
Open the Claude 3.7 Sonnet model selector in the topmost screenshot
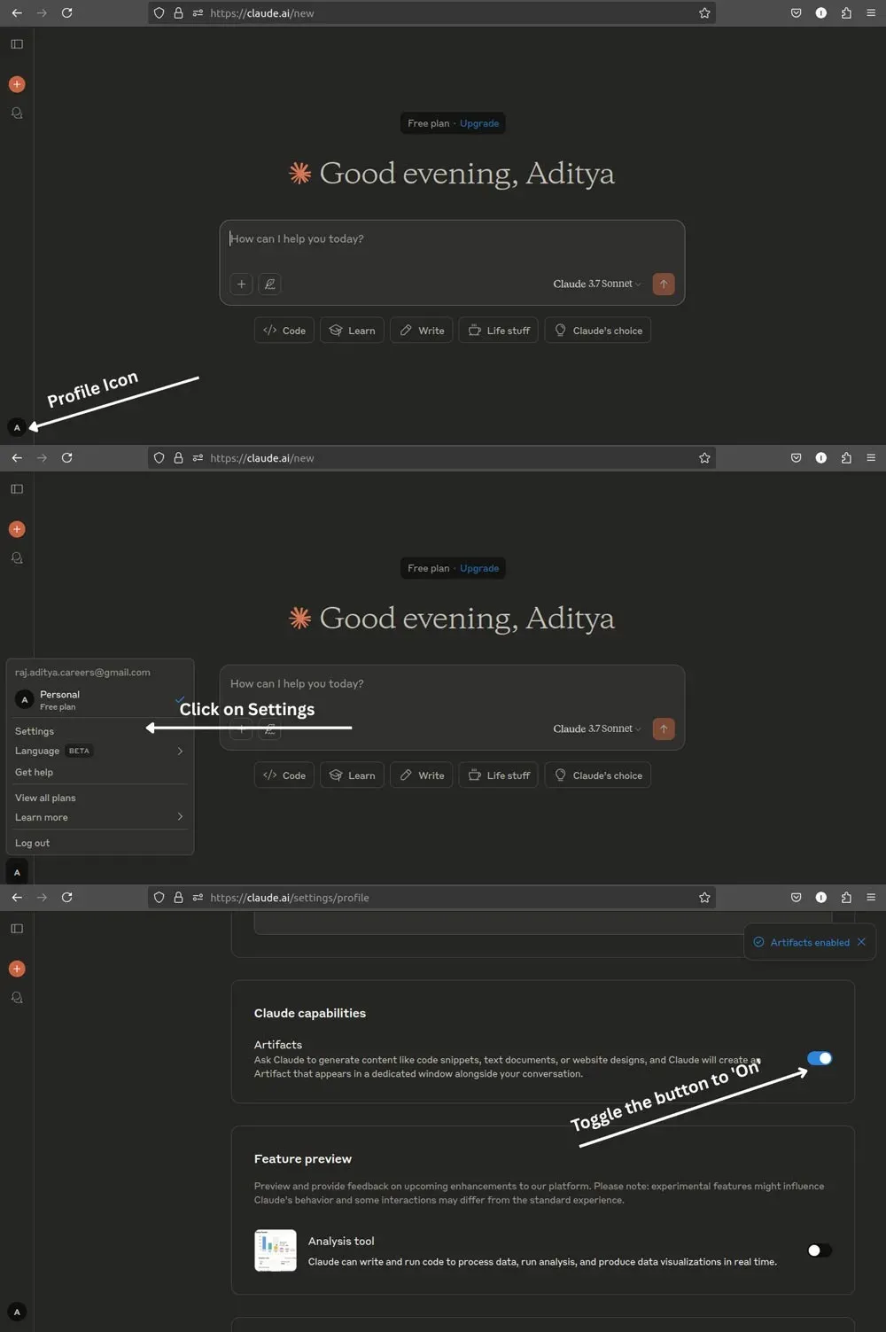(x=596, y=284)
